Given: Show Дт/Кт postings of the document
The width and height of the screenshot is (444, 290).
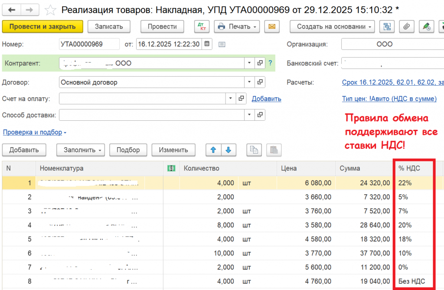Looking at the screenshot, I should coord(202,26).
